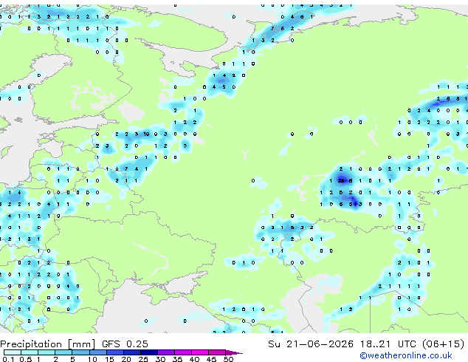Click the '30' legend scale label

pyautogui.click(x=161, y=359)
